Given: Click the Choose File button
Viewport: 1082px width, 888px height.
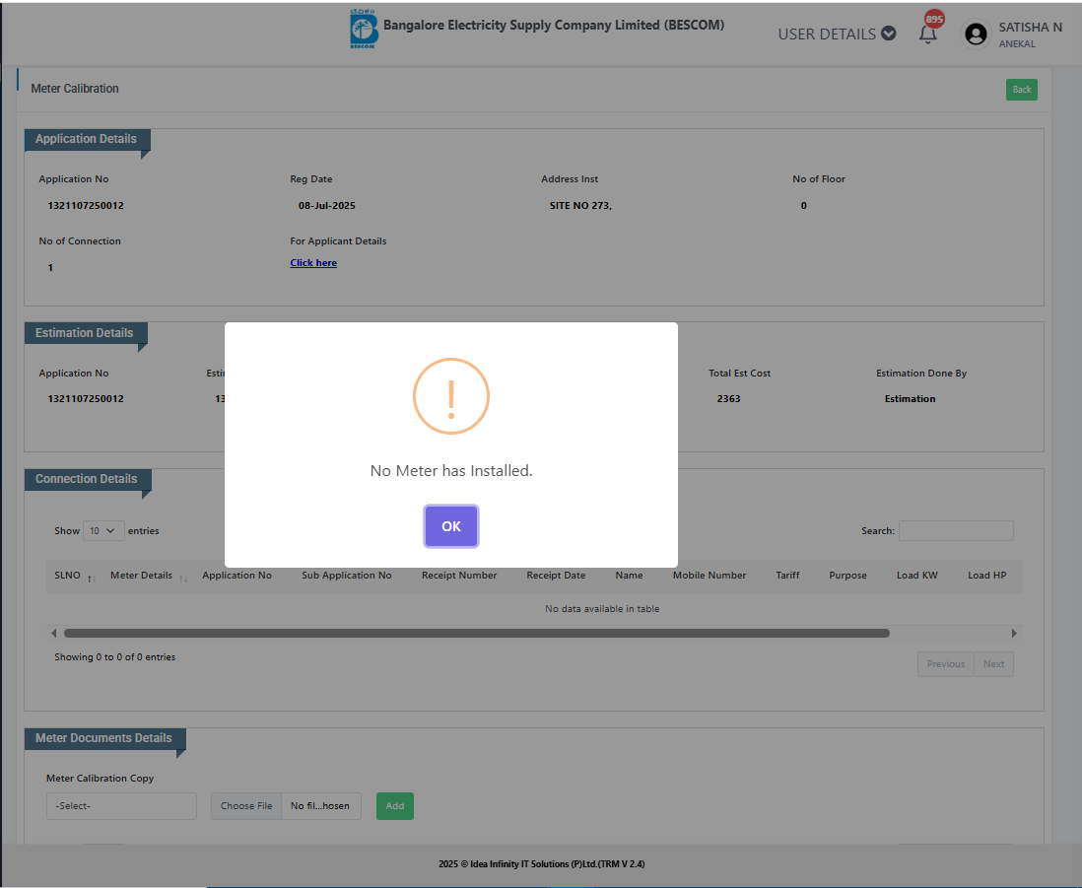Looking at the screenshot, I should click(x=246, y=806).
